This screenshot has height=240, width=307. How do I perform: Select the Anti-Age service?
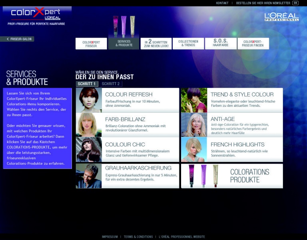coord(232,125)
